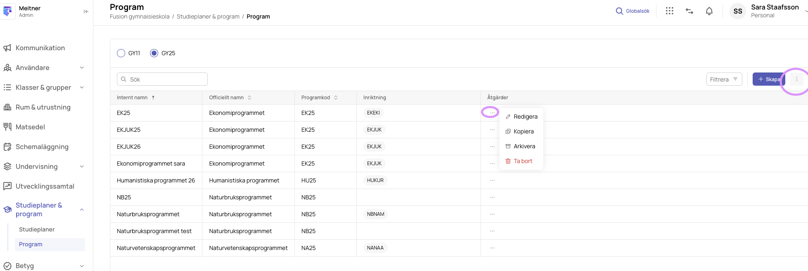Collapse the sidebar with the arrow icon
The height and width of the screenshot is (271, 808).
pos(86,12)
